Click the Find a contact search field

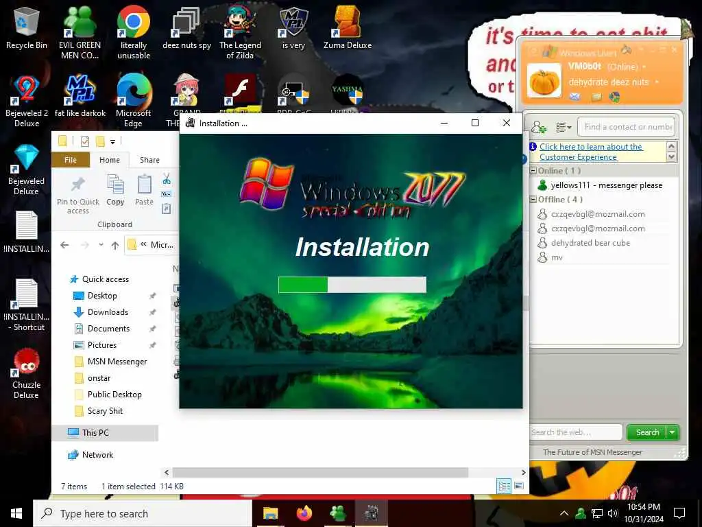click(626, 127)
